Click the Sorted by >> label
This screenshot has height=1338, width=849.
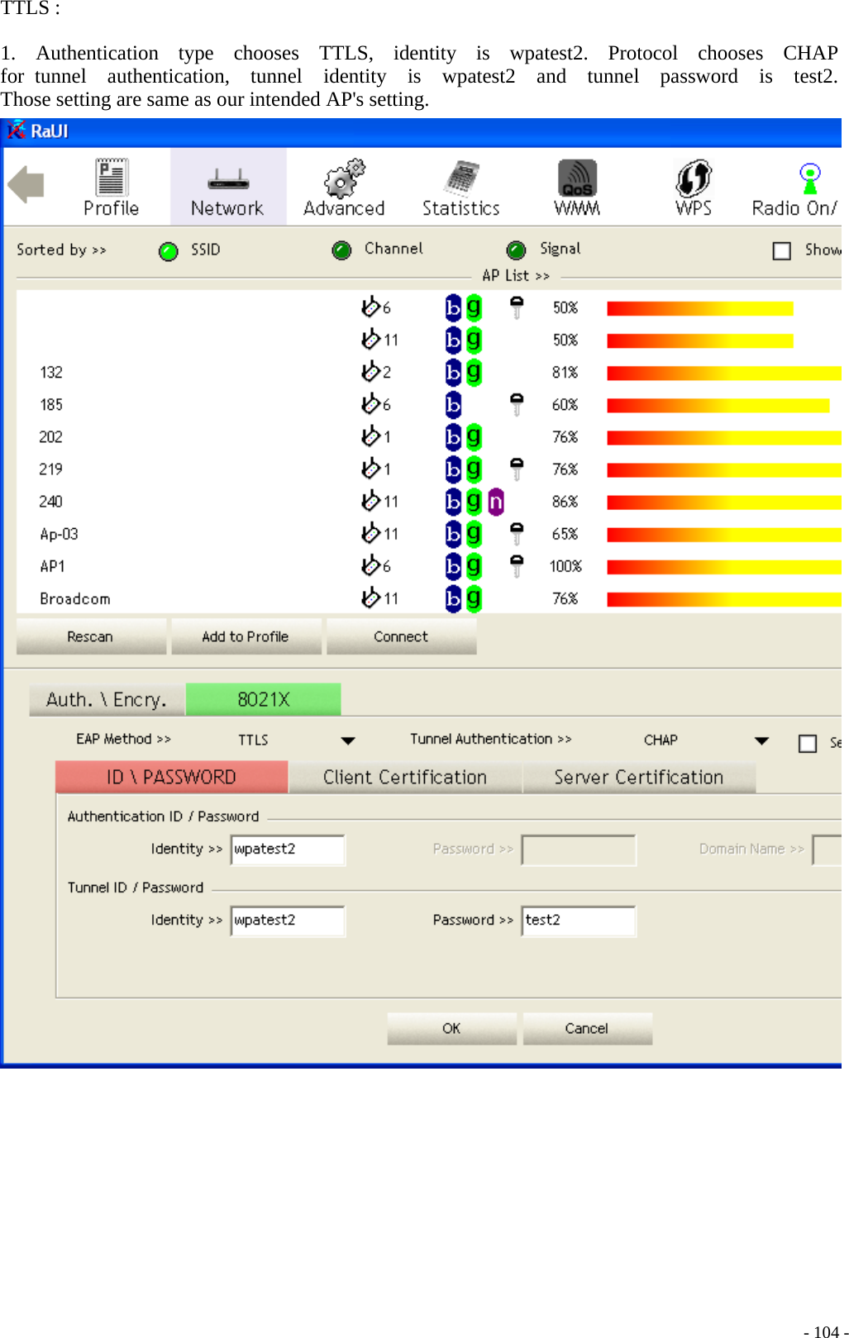click(61, 250)
